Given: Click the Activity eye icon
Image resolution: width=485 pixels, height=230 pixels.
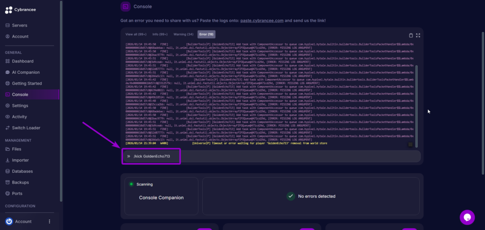Looking at the screenshot, I should pyautogui.click(x=7, y=116).
